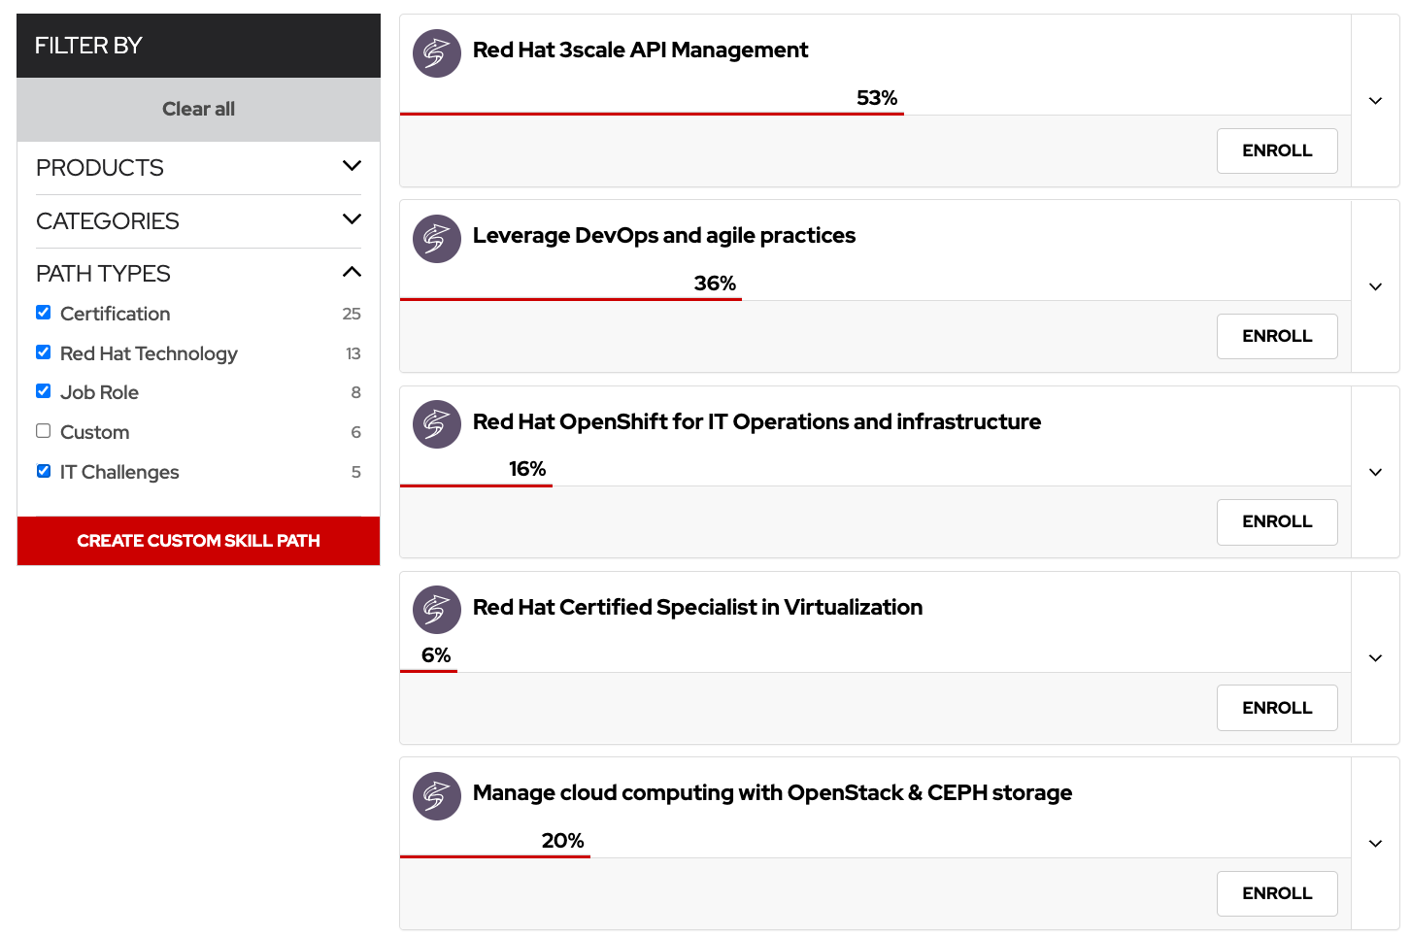Viewport: 1411px width, 937px height.
Task: Enable the Custom path type filter
Action: [43, 430]
